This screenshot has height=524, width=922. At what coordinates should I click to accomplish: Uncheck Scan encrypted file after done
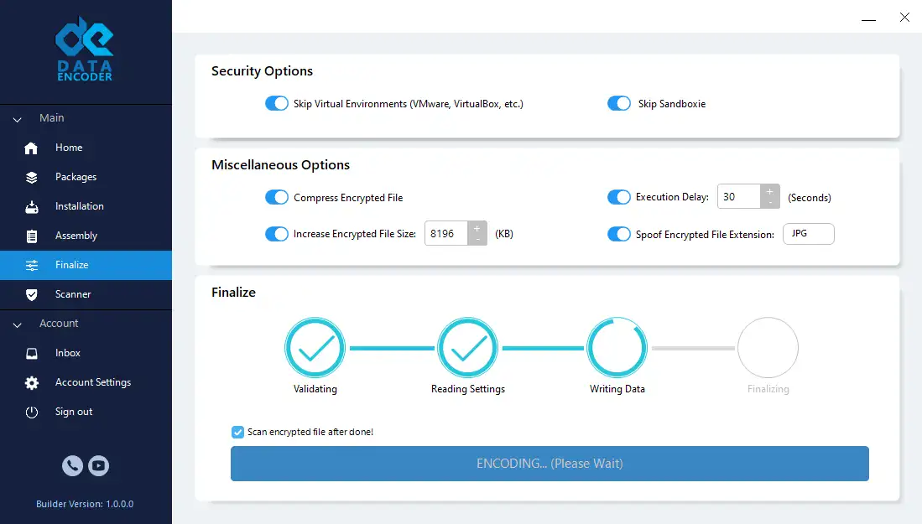point(237,433)
